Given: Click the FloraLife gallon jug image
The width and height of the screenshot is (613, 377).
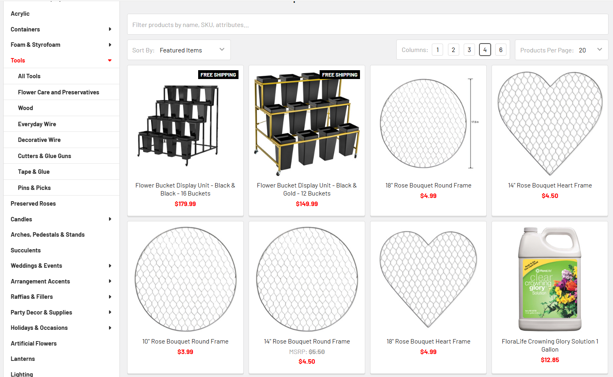Looking at the screenshot, I should pos(550,279).
